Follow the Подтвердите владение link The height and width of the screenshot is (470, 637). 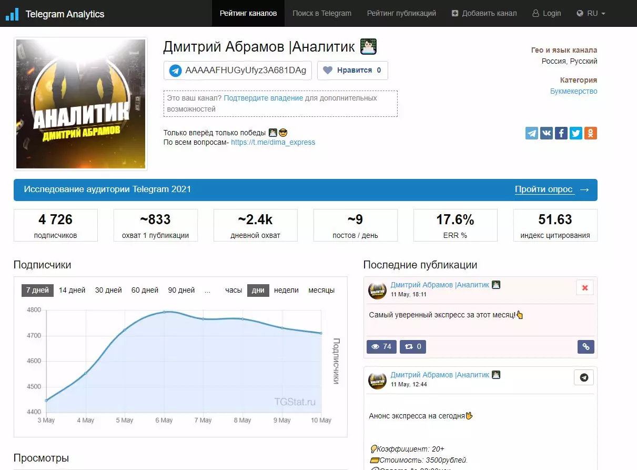click(x=264, y=98)
